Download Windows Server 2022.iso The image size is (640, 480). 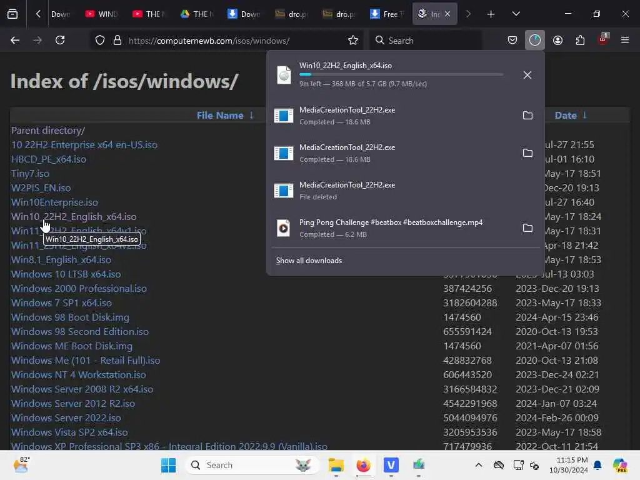click(x=66, y=417)
